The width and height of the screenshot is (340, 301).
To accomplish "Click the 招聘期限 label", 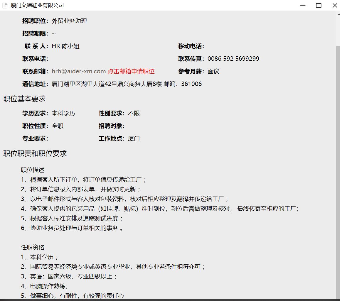I will click(x=35, y=33).
